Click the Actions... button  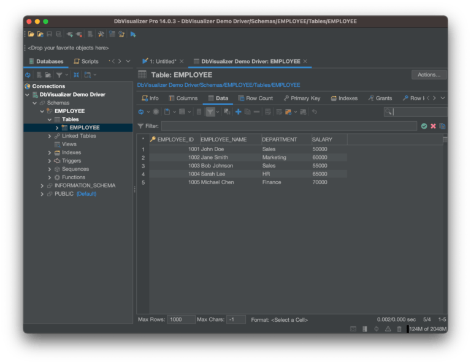[x=429, y=75]
